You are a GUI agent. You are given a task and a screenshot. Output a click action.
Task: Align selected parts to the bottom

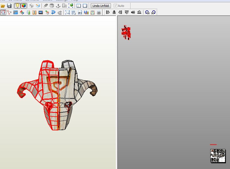tap(139, 12)
